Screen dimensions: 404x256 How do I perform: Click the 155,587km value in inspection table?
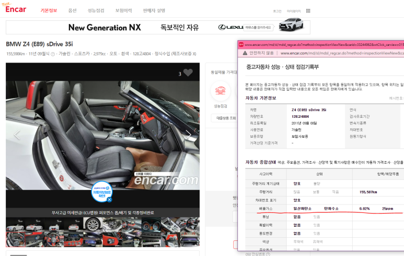click(368, 192)
